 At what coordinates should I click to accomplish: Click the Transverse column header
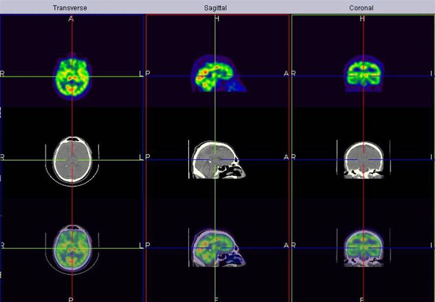tap(71, 8)
